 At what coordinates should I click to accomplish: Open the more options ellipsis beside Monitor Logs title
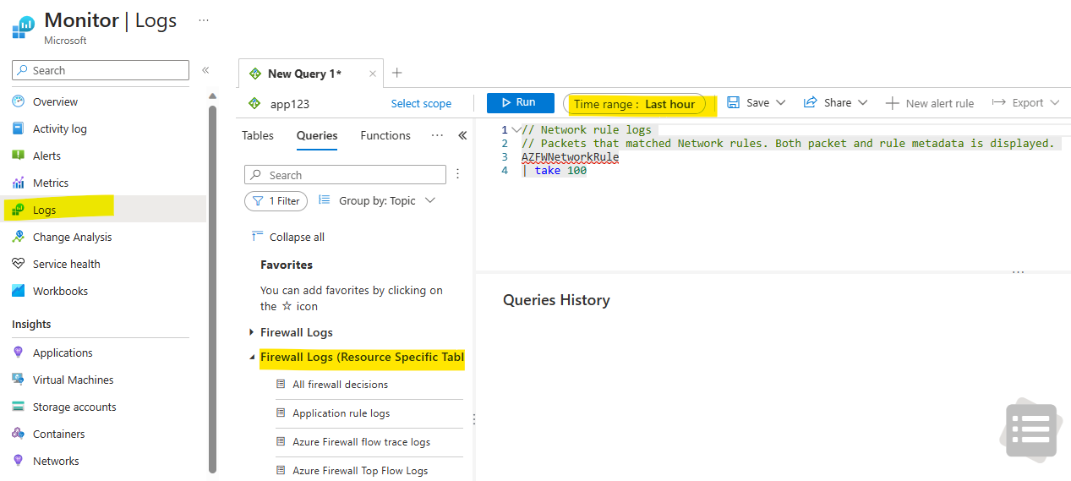pos(203,19)
